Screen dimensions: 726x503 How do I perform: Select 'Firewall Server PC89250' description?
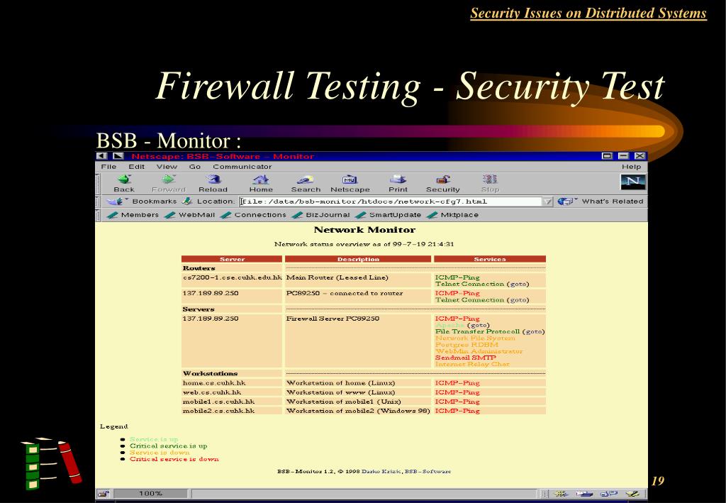[333, 319]
